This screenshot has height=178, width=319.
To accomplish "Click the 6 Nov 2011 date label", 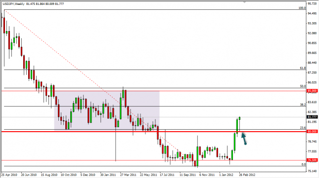I will pos(207,175).
